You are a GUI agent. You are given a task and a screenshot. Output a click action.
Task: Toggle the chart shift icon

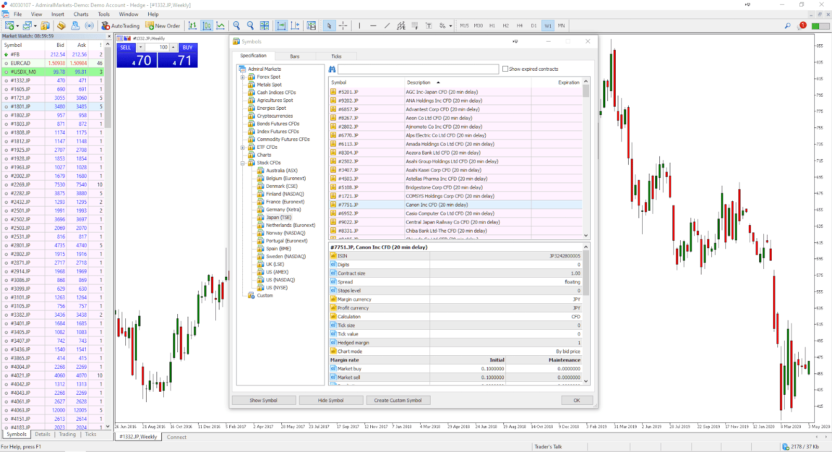295,25
